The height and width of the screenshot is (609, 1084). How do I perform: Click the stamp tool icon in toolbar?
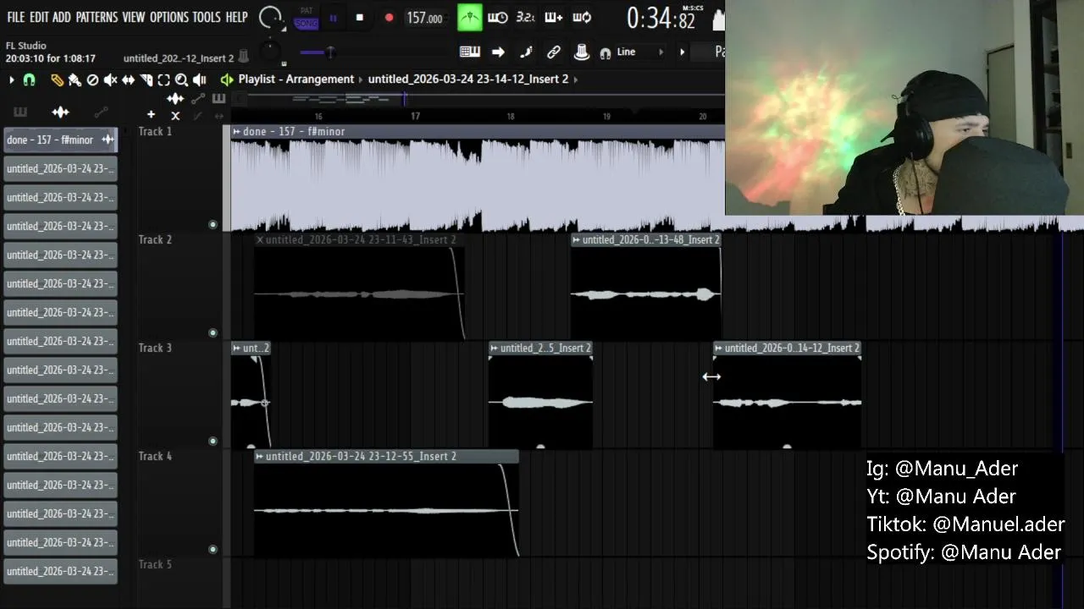click(582, 52)
